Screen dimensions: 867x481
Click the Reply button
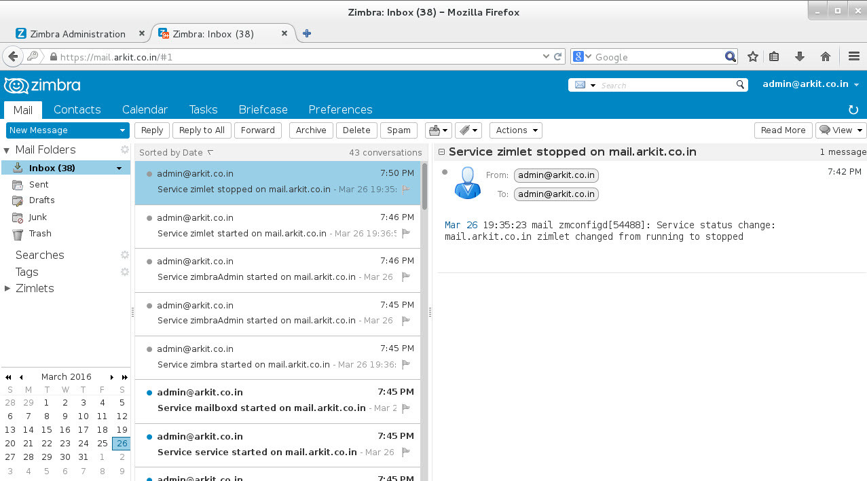click(151, 130)
